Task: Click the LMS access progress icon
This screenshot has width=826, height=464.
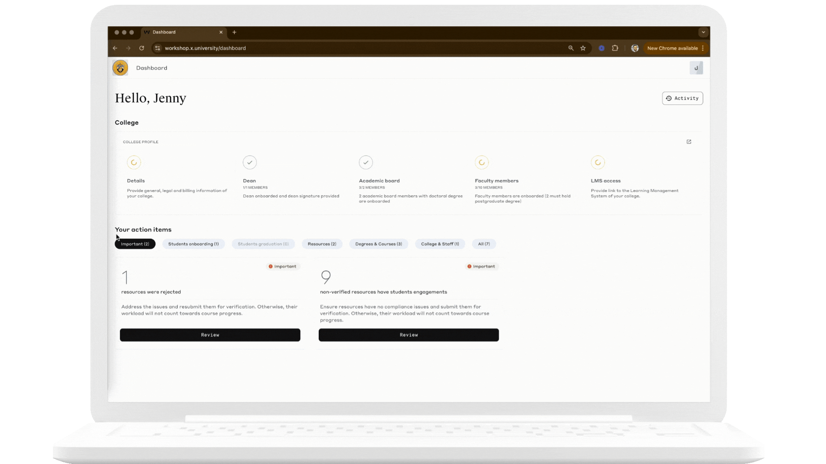Action: [598, 162]
